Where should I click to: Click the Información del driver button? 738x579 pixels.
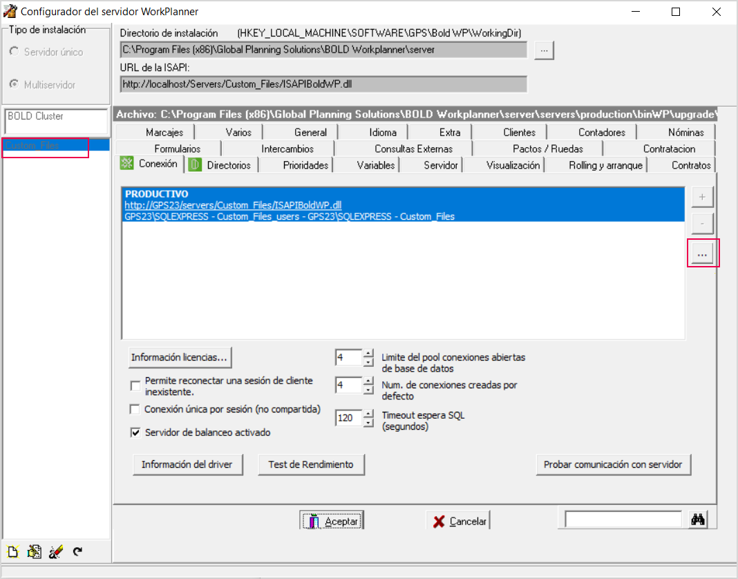187,464
